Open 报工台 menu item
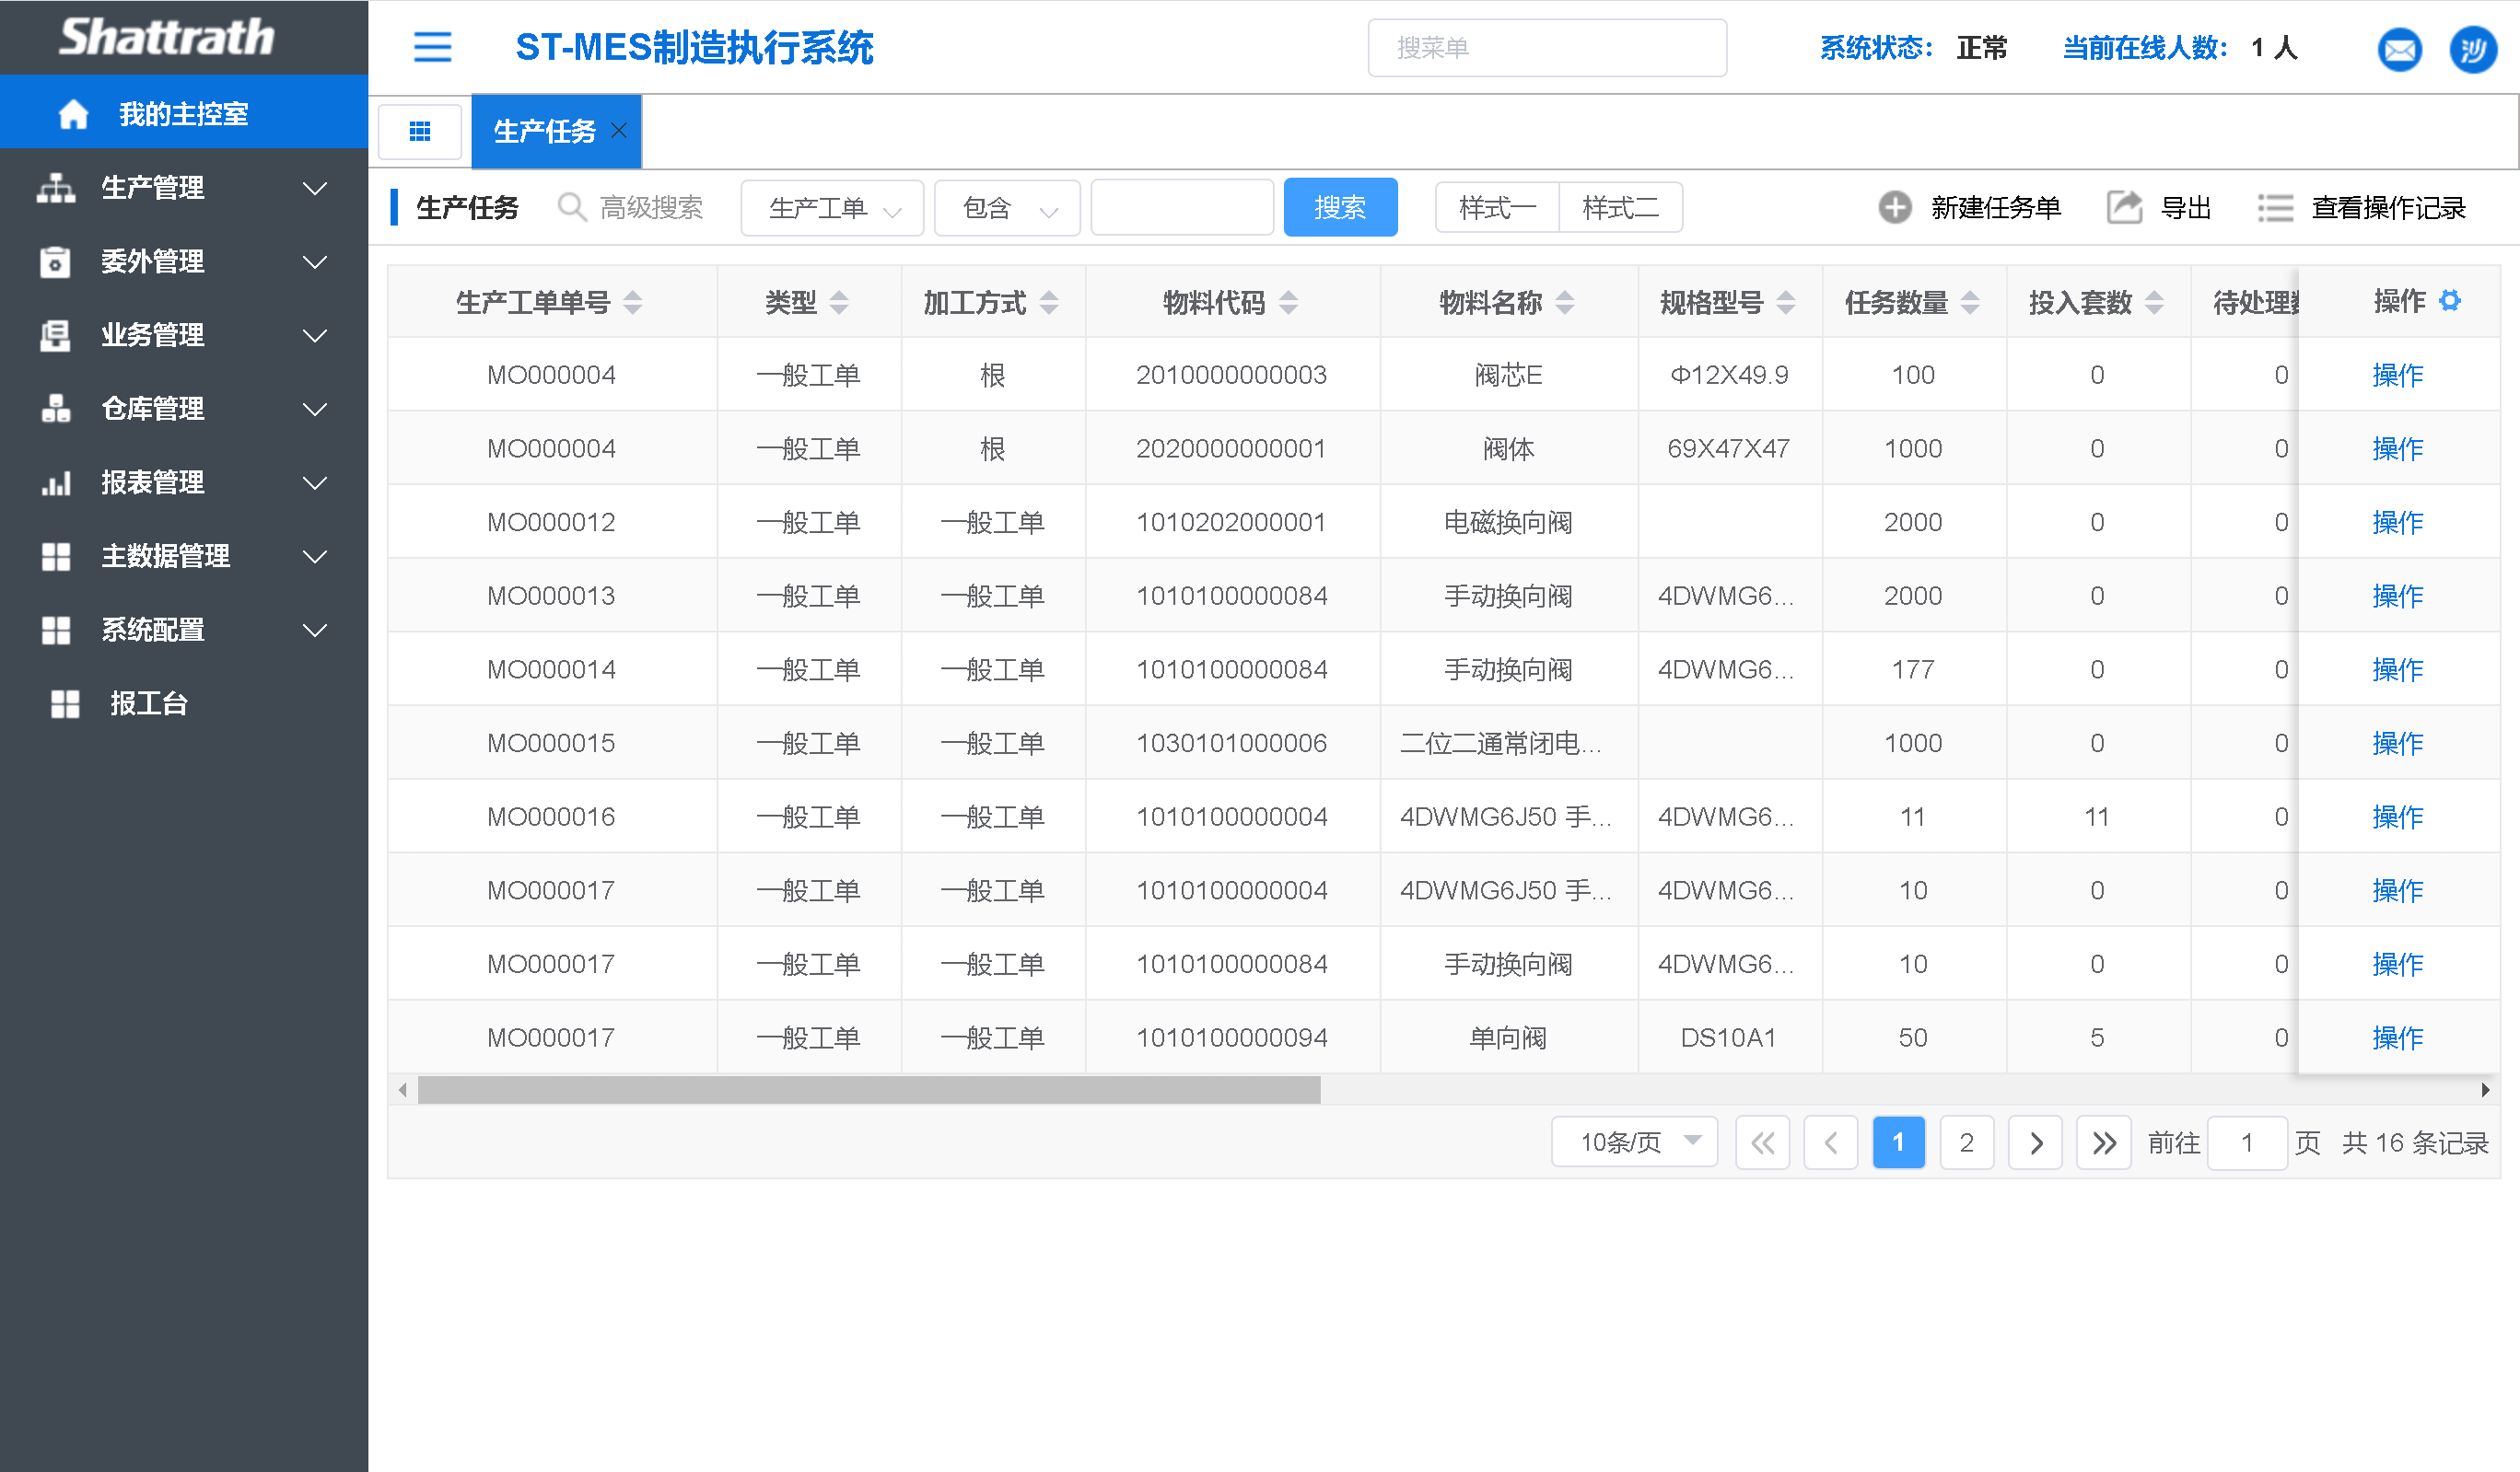2520x1472 pixels. coord(184,703)
